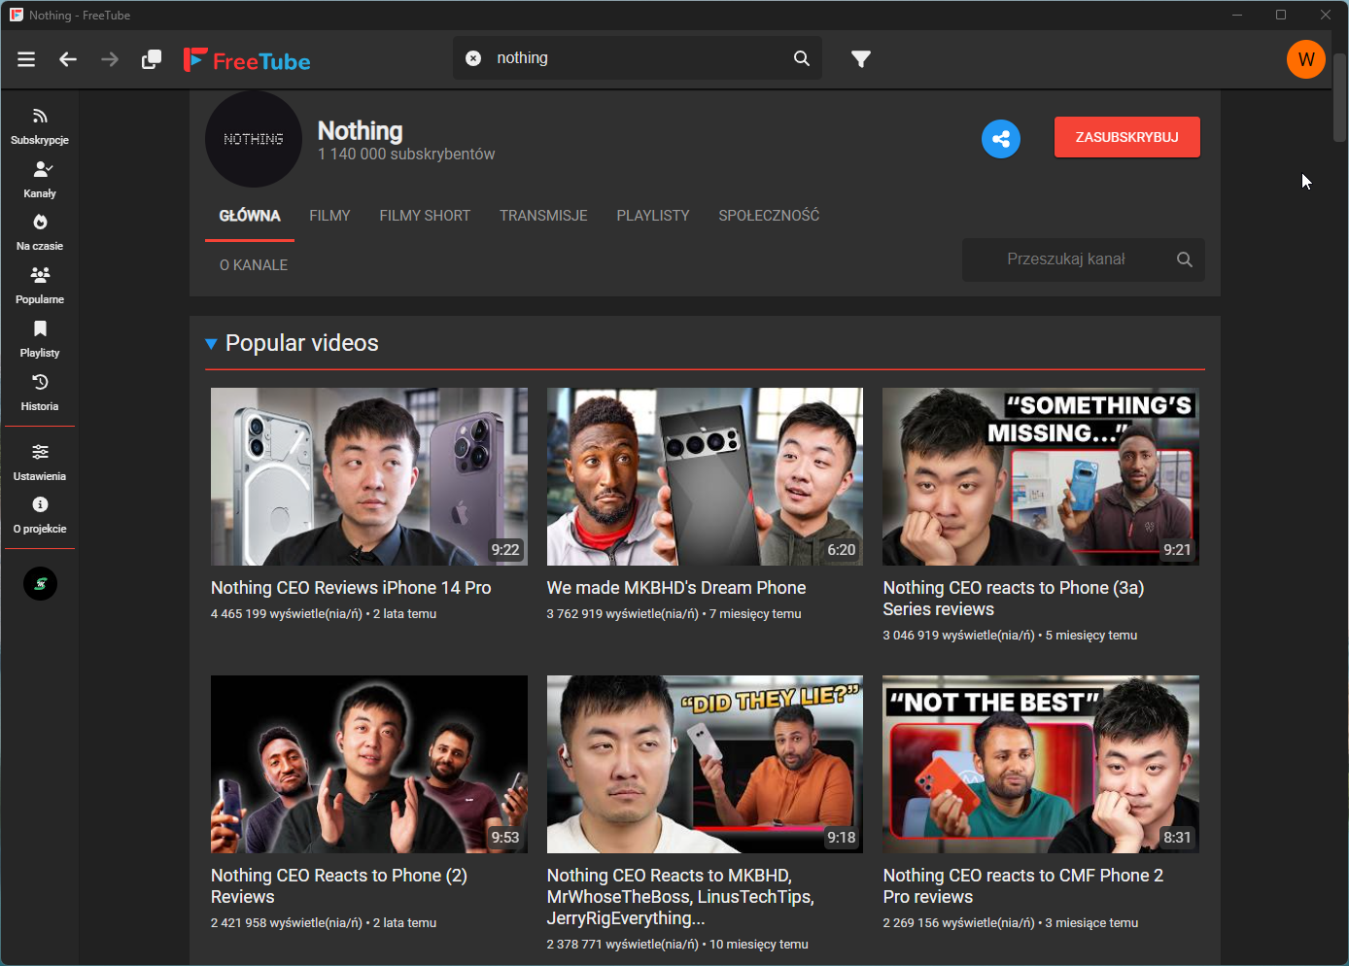
Task: Click the Przeszukaj kanał search field
Action: [x=1065, y=259]
